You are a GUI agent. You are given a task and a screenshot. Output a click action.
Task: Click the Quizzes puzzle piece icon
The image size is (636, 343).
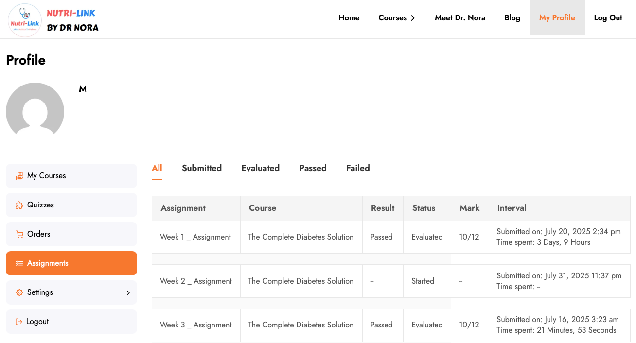click(x=19, y=205)
